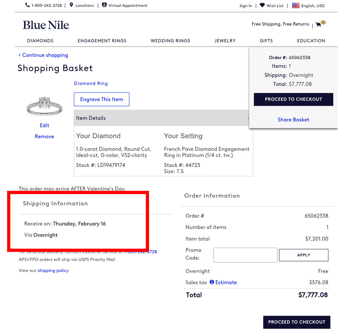Click the sales tax info icon
Viewport: 341px width, 331px height.
tap(212, 282)
